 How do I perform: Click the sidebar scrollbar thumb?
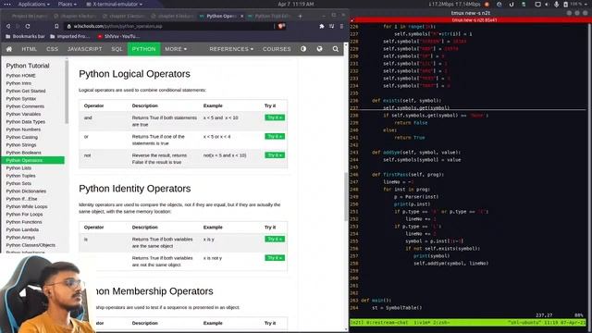coord(67,91)
